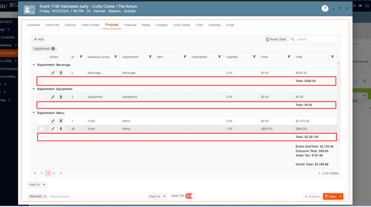
Task: Collapse the Department: Beverage group
Action: (x=33, y=65)
